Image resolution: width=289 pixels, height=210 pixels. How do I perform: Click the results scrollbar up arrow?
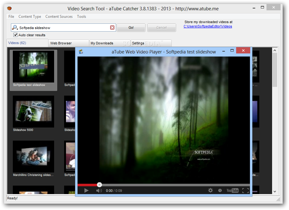click(x=275, y=50)
